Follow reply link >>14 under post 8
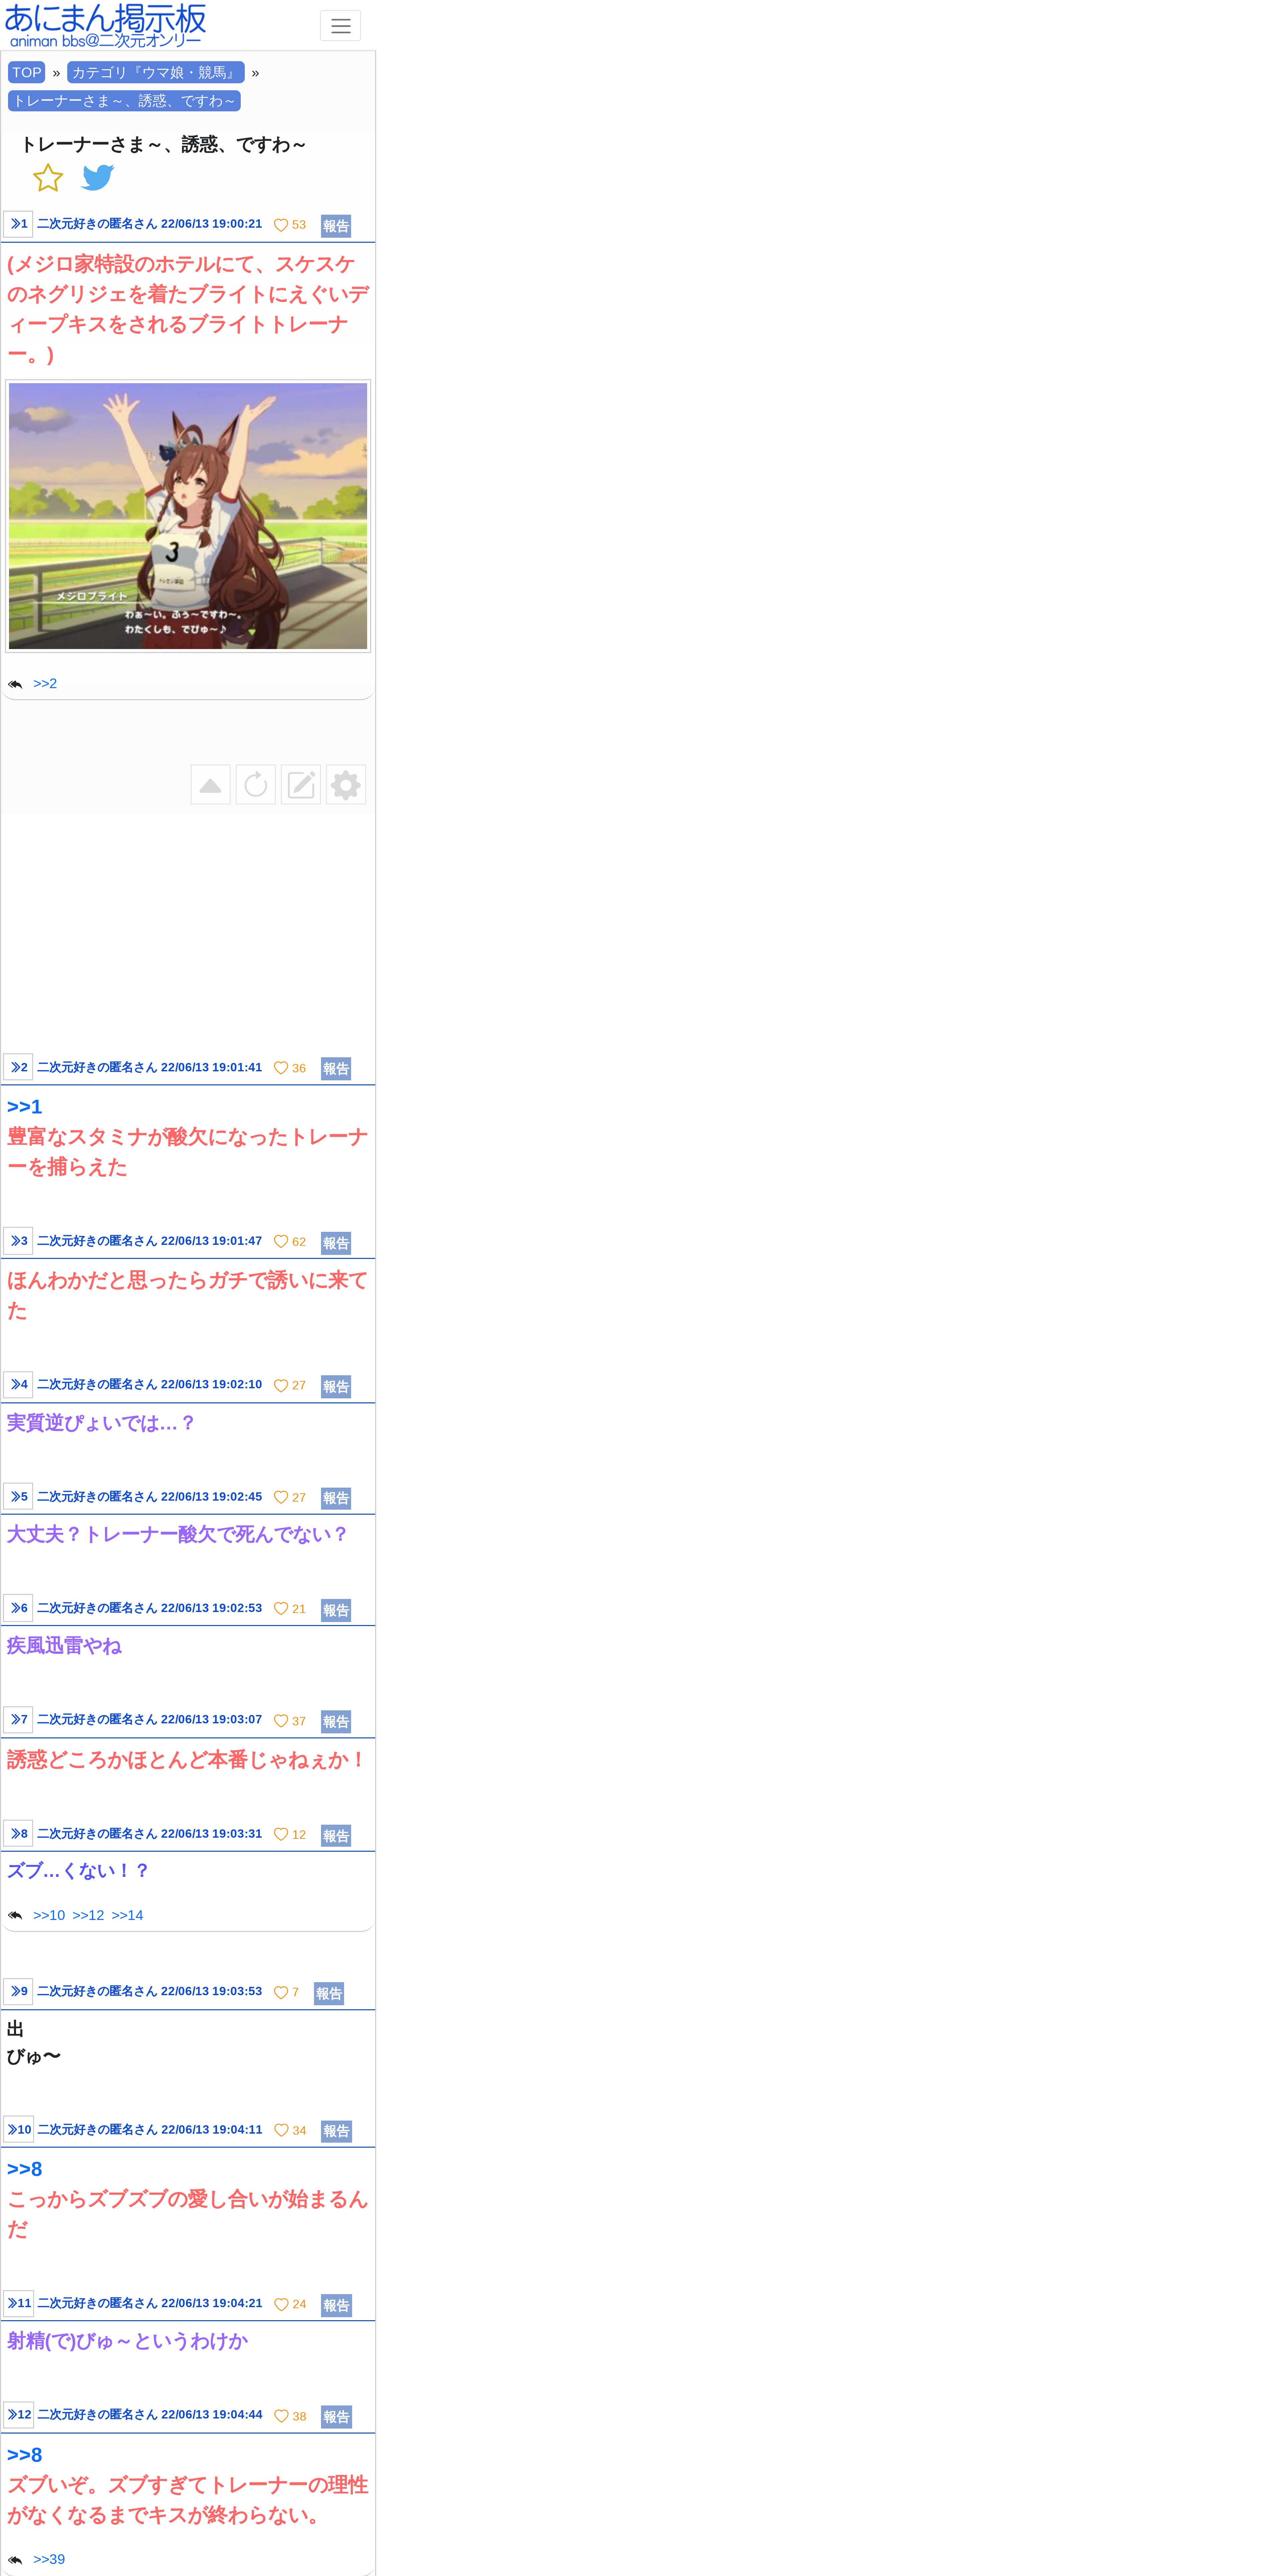The image size is (1288, 2576). point(127,1915)
